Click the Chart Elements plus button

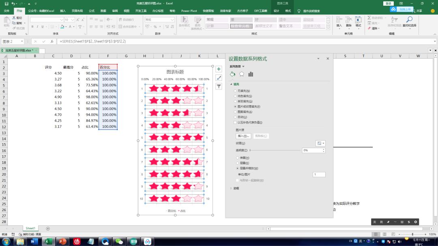(219, 69)
